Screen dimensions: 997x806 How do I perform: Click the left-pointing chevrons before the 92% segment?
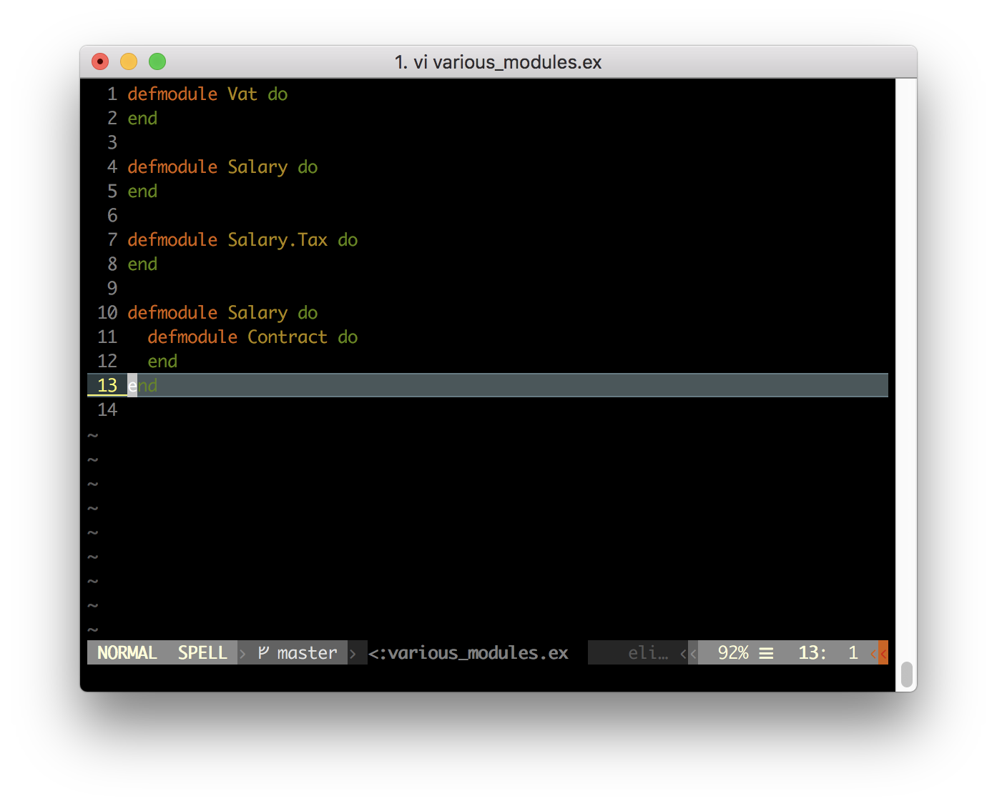click(x=688, y=652)
